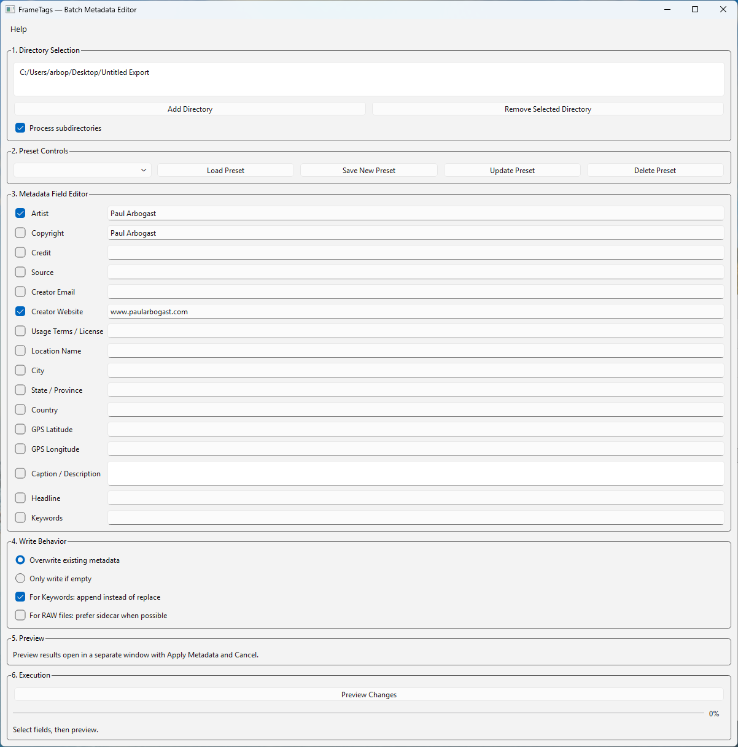
Task: Open the Help menu
Action: tap(18, 29)
